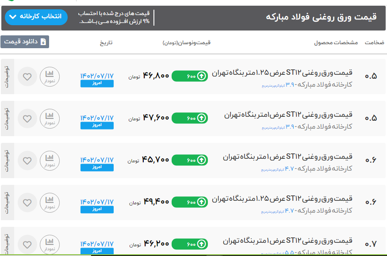This screenshot has height=256, width=387.
Task: Favorite the 45,700 toman row with the heart
Action: tap(27, 160)
